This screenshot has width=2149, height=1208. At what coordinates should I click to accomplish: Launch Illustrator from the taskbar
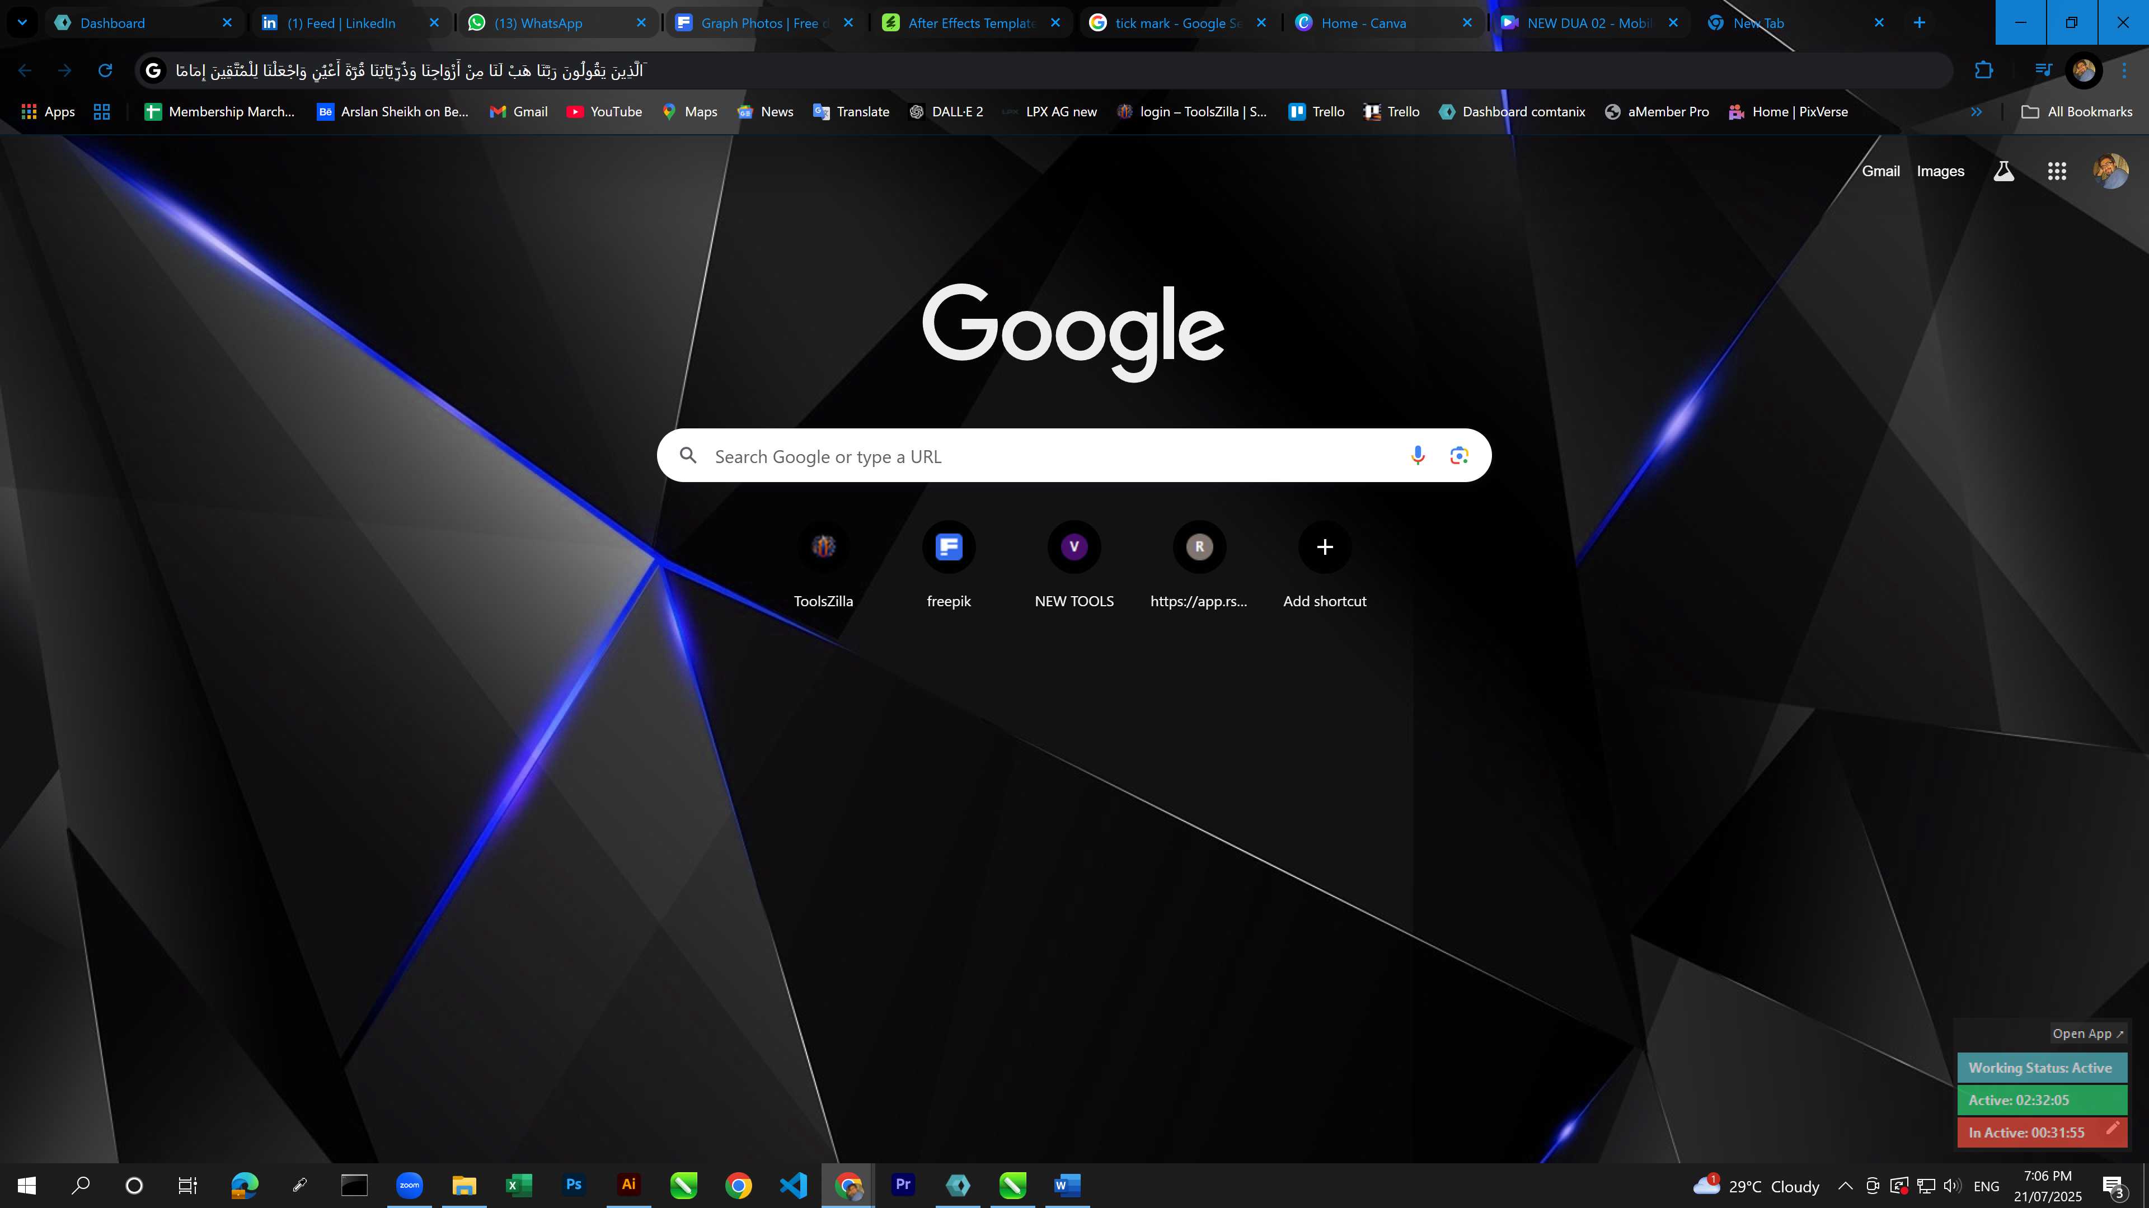[x=629, y=1185]
